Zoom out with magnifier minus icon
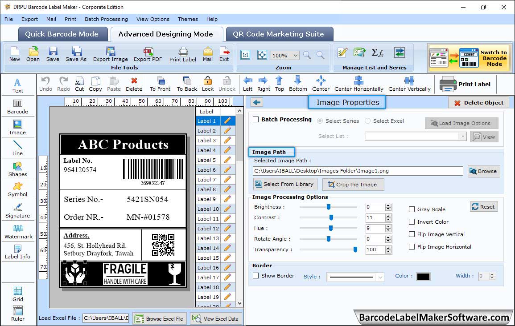 pos(321,55)
